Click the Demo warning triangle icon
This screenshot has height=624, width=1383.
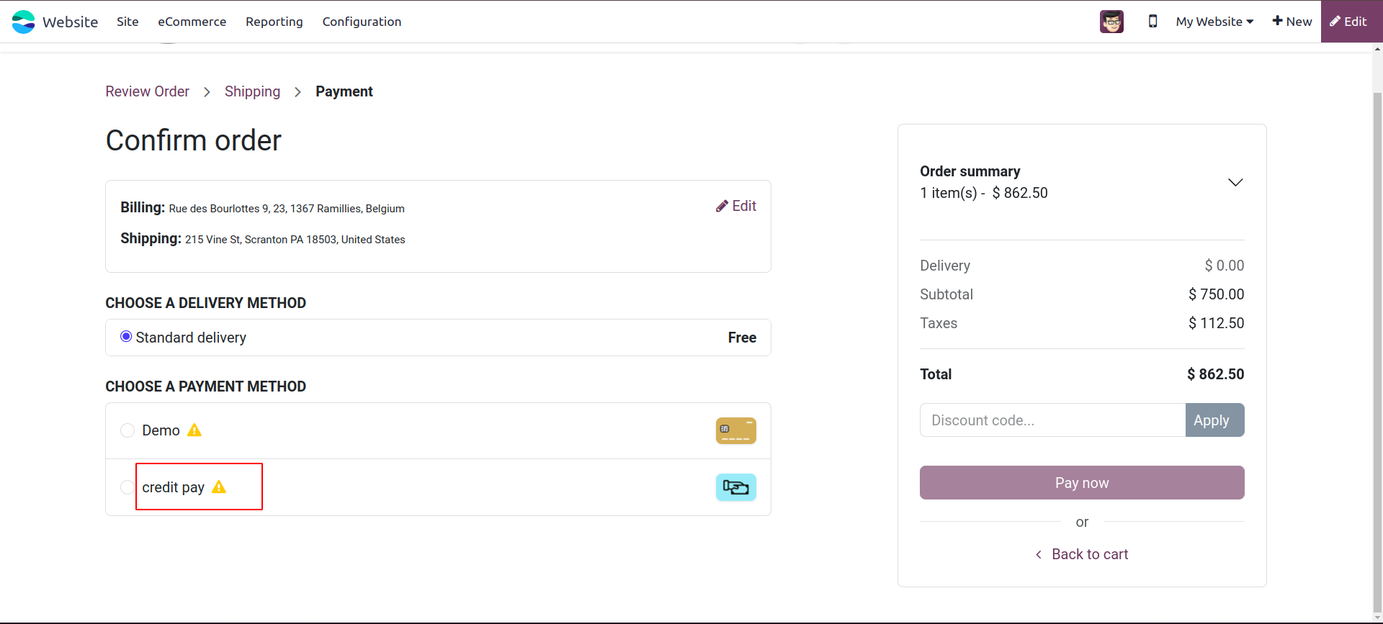[194, 430]
